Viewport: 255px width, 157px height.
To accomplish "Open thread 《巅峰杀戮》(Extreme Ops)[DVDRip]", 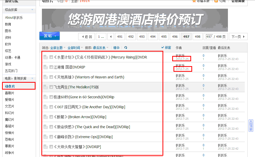I will [83, 137].
